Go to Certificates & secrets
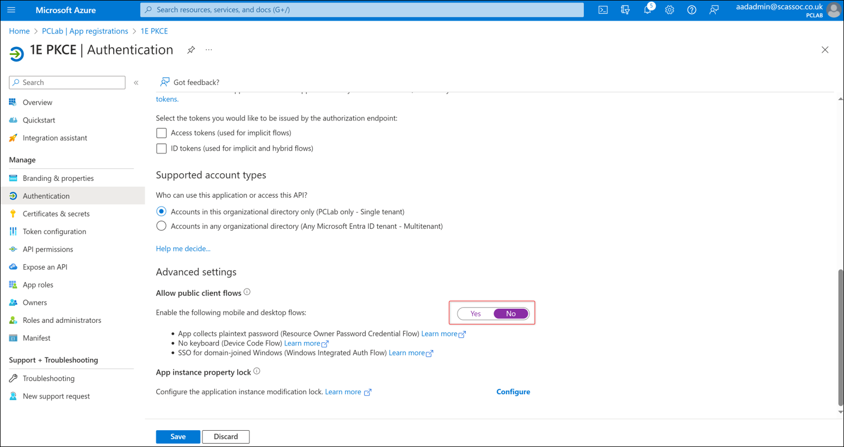 coord(56,214)
